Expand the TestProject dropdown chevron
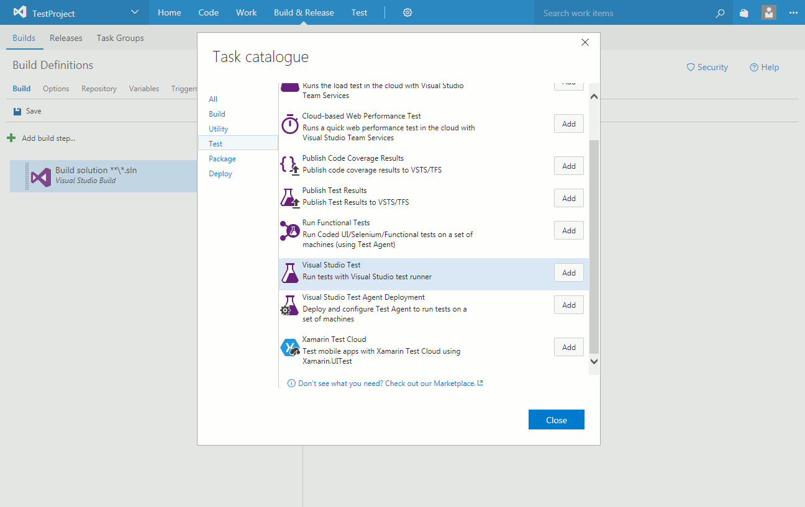The width and height of the screenshot is (805, 507). [135, 12]
